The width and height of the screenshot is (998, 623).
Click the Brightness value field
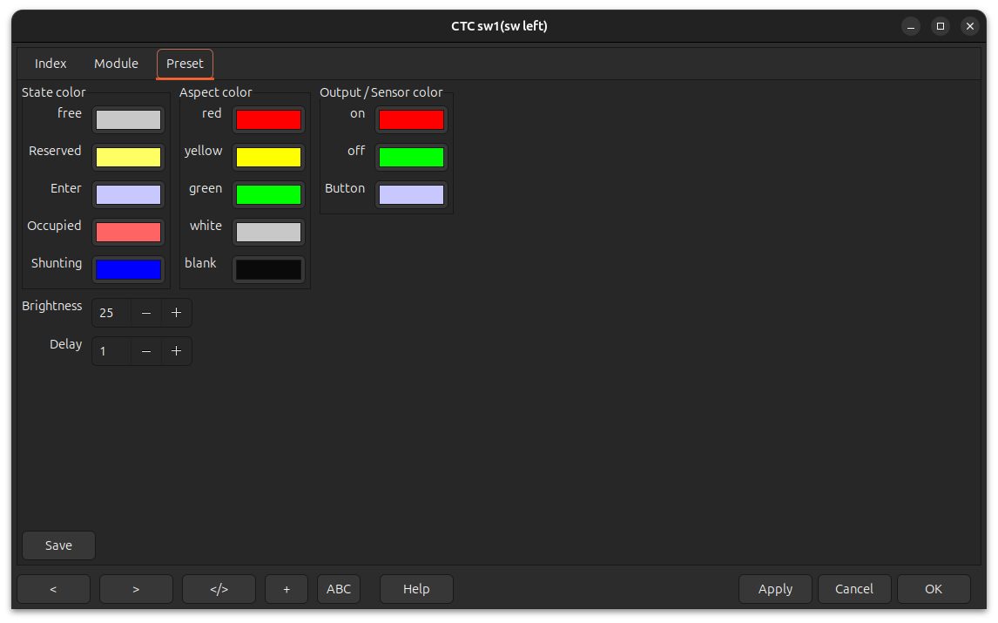click(111, 313)
